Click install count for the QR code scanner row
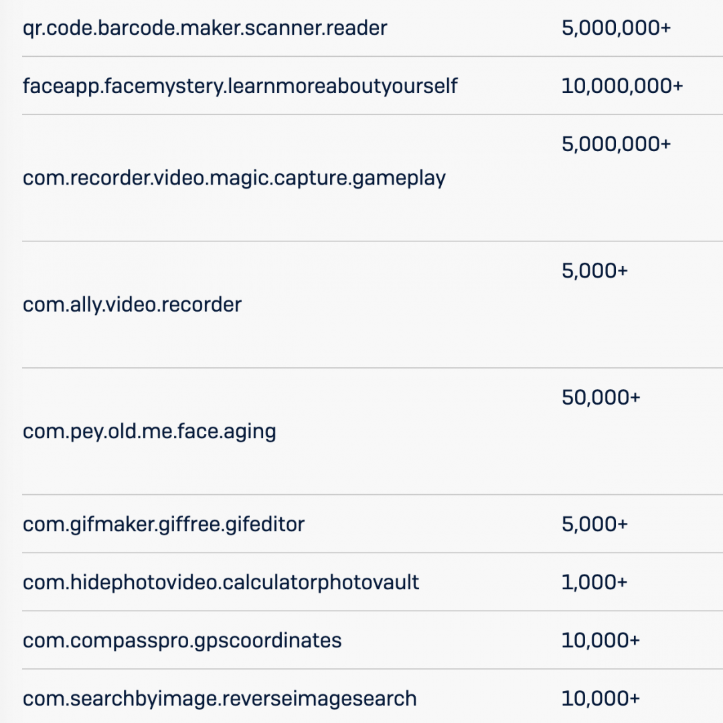Screen dimensions: 723x723 (x=616, y=28)
